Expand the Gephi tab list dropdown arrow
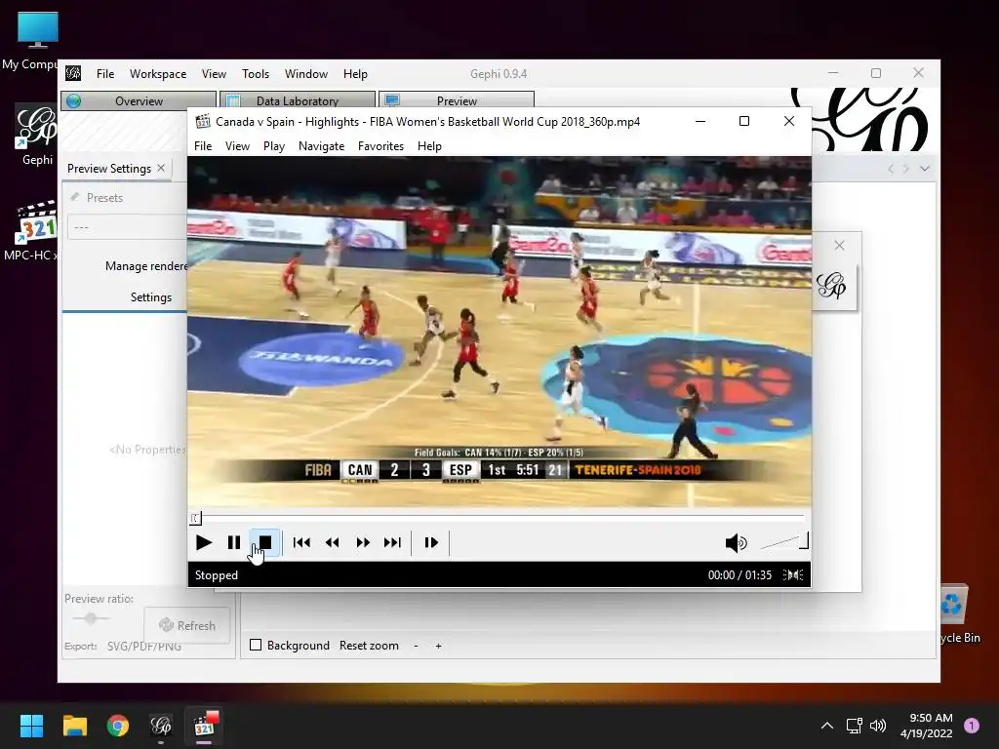 click(925, 169)
